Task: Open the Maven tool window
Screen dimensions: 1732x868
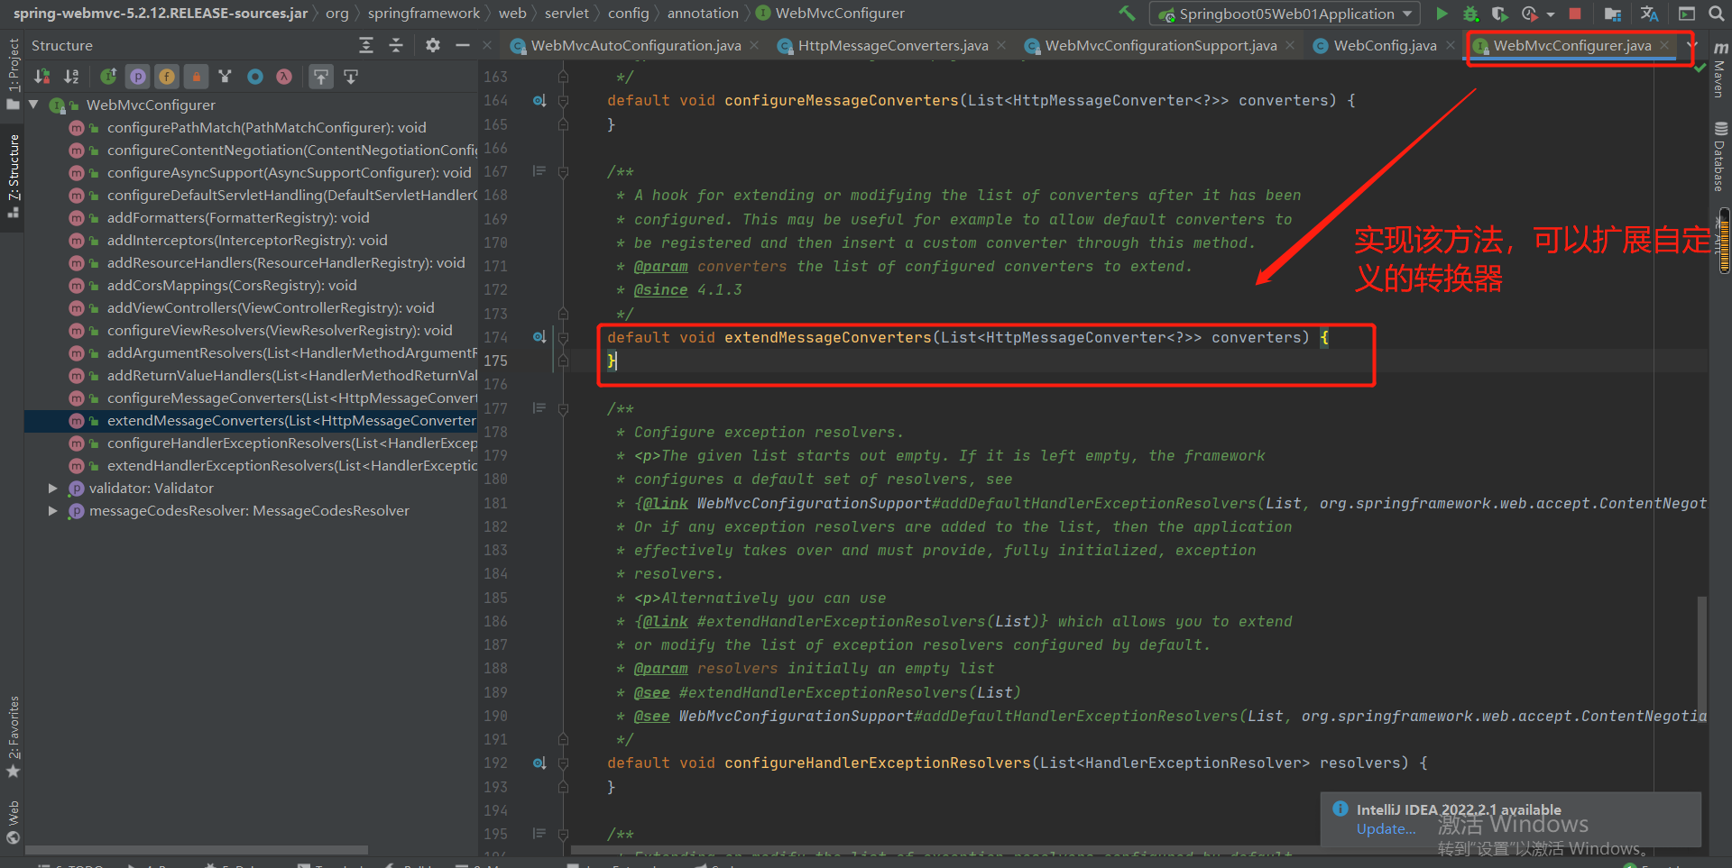Action: click(1719, 69)
